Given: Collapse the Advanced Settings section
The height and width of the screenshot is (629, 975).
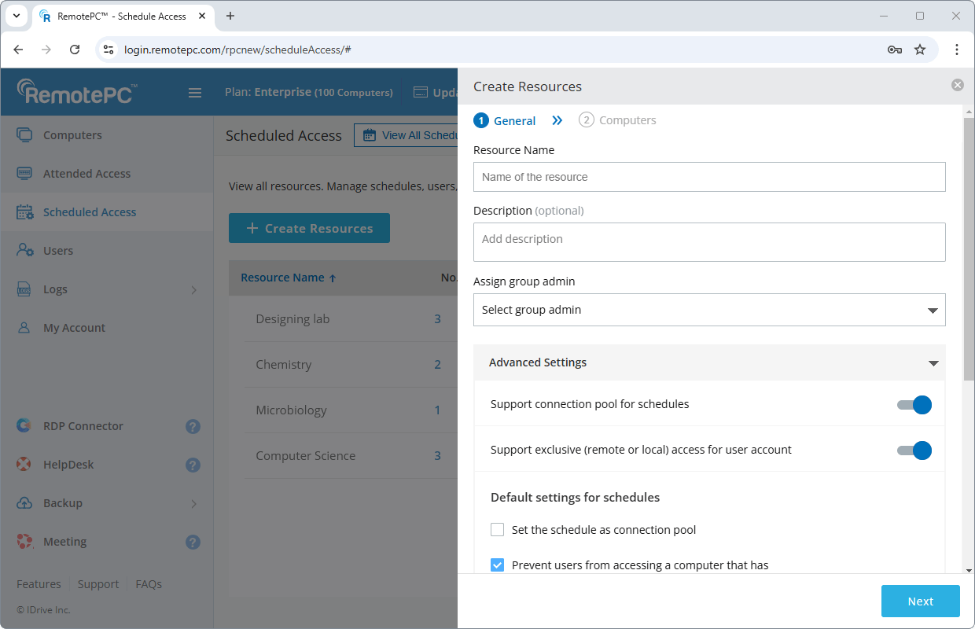Looking at the screenshot, I should [933, 363].
